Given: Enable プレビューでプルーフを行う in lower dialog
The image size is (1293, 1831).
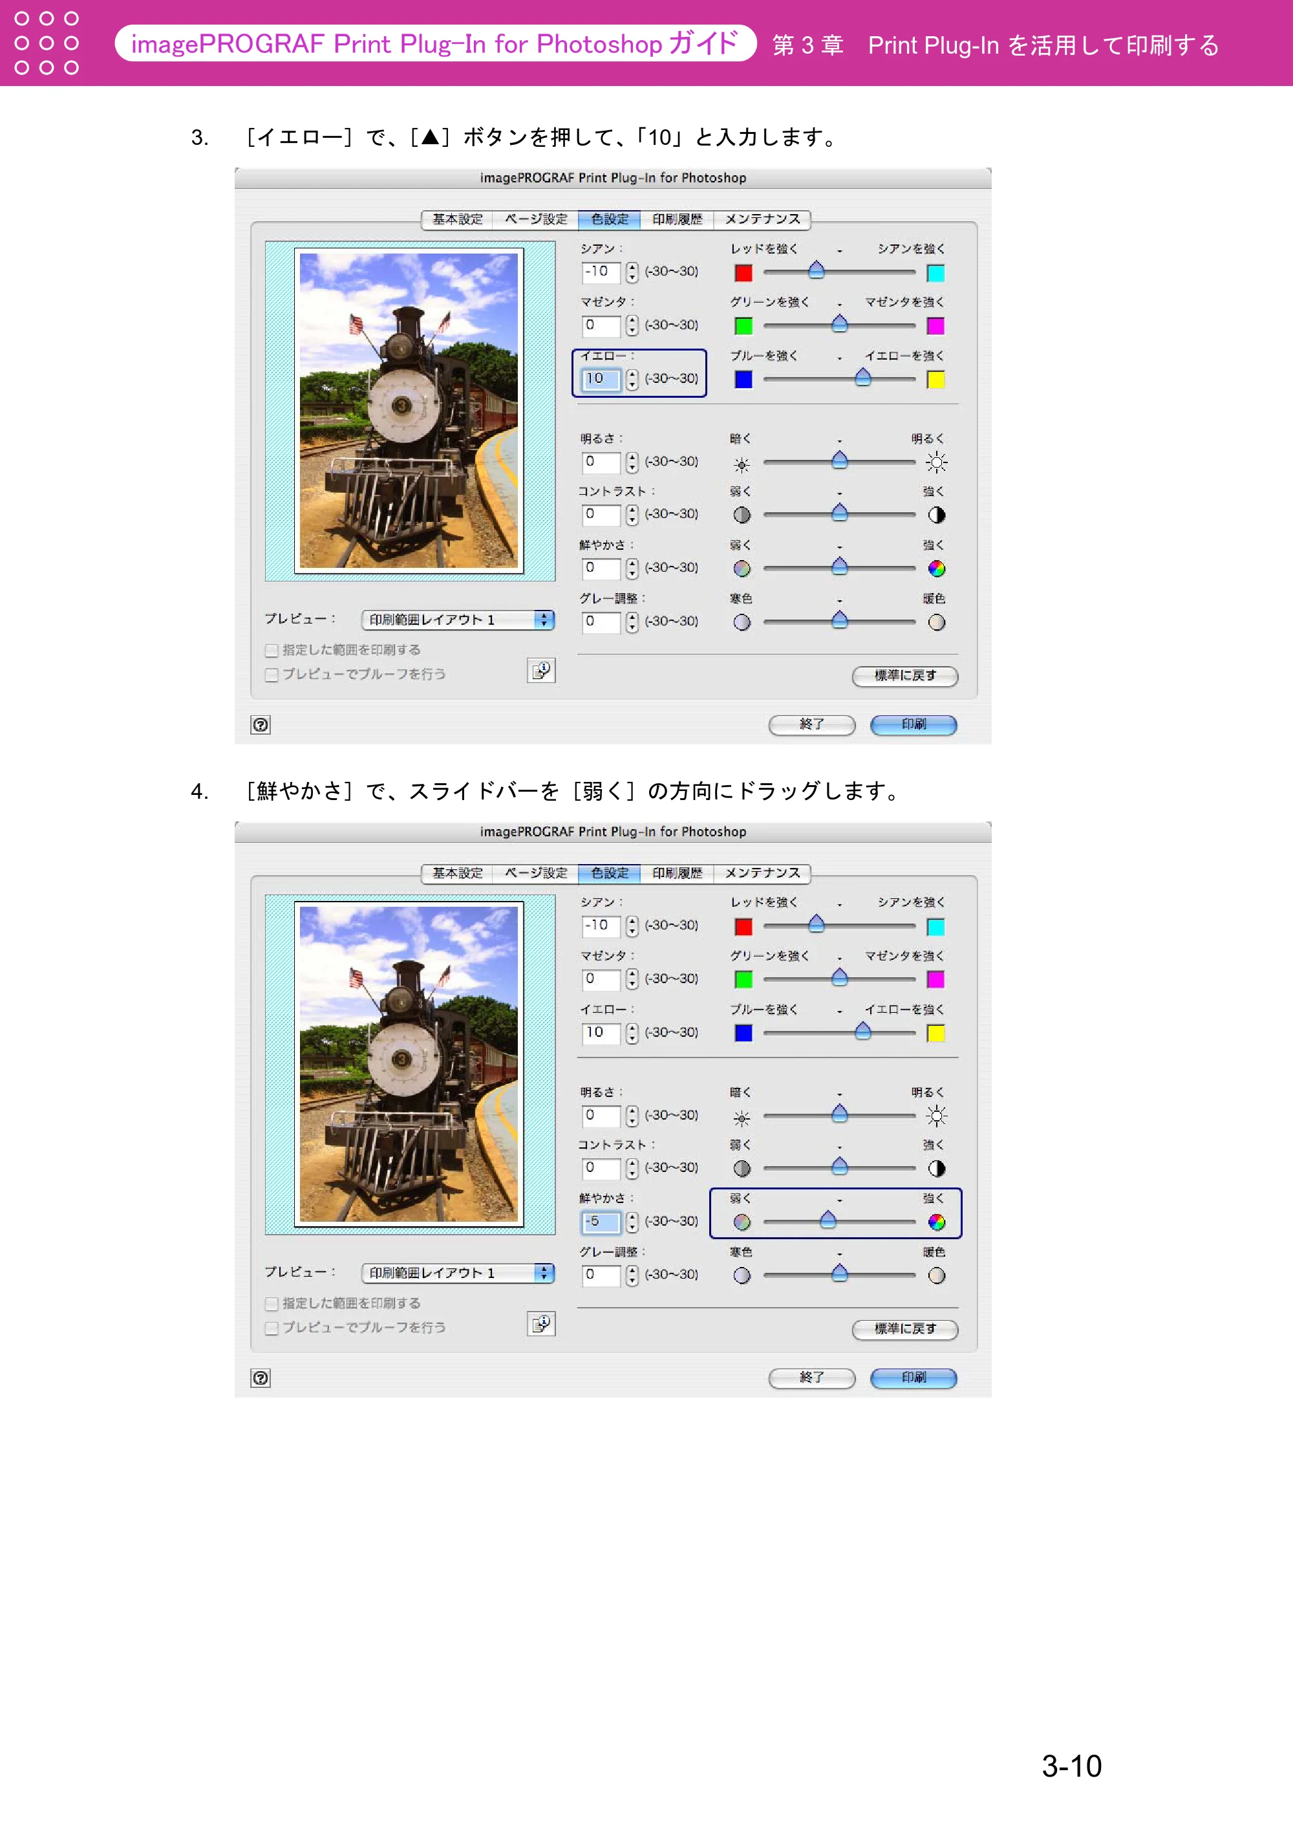Looking at the screenshot, I should 272,1328.
